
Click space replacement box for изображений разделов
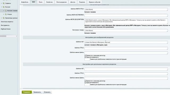[87, 59]
